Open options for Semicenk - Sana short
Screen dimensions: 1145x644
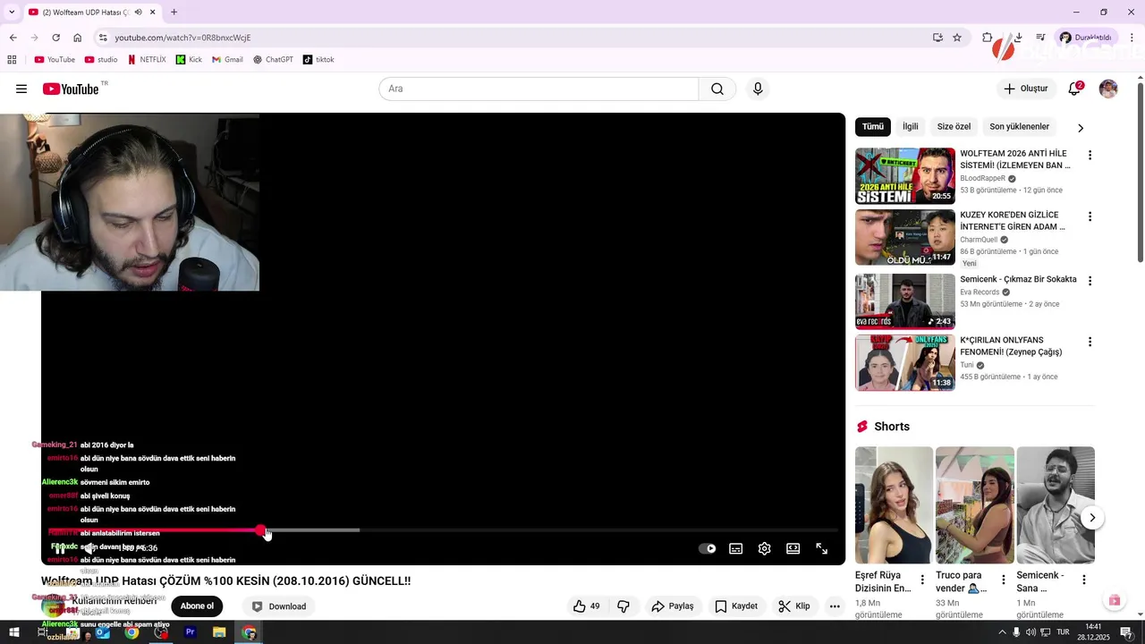point(1083,580)
